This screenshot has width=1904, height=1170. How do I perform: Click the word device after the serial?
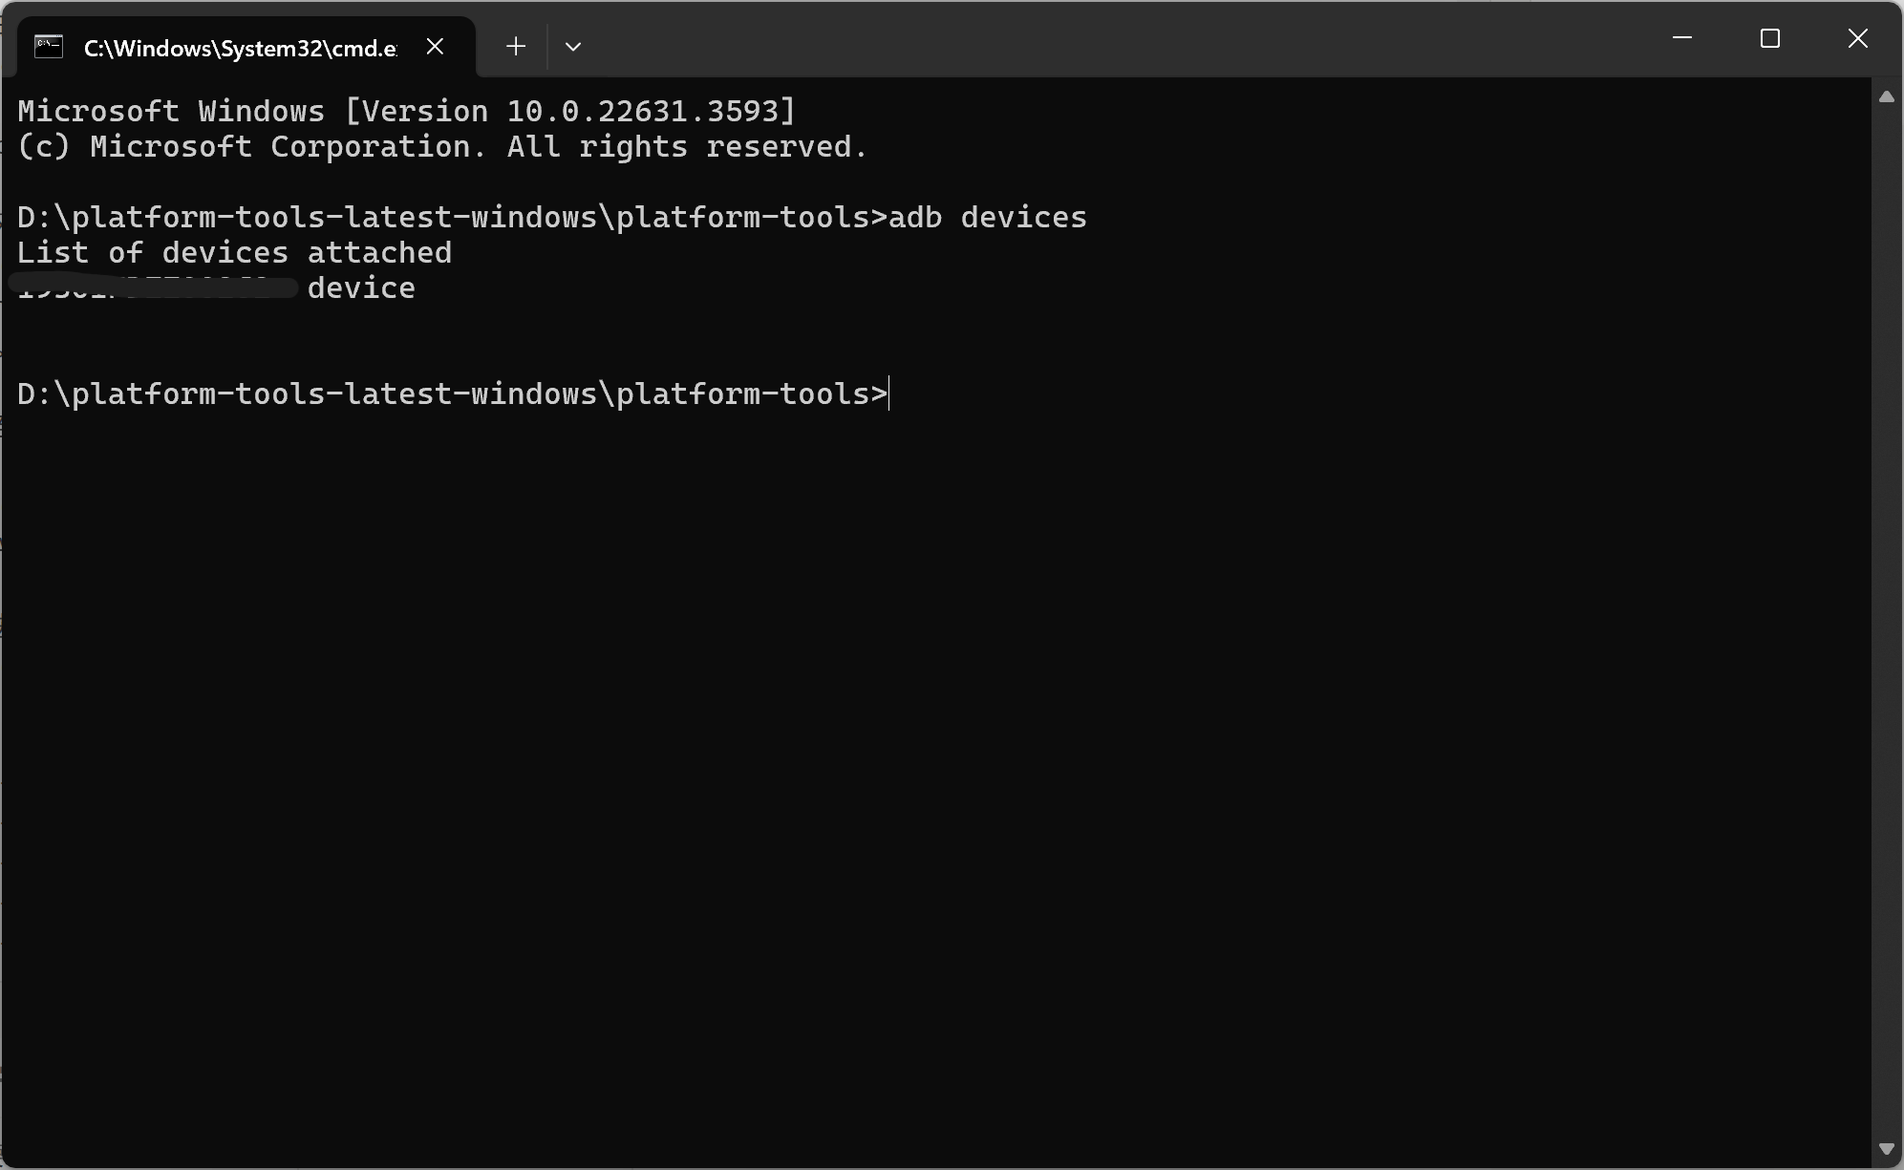click(x=361, y=288)
